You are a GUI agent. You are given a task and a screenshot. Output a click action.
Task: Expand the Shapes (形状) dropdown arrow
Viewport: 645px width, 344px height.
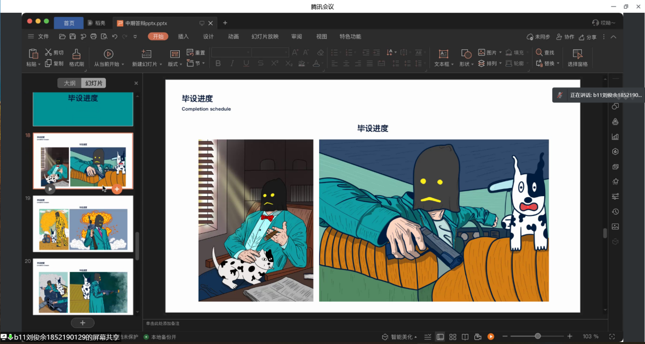(472, 65)
